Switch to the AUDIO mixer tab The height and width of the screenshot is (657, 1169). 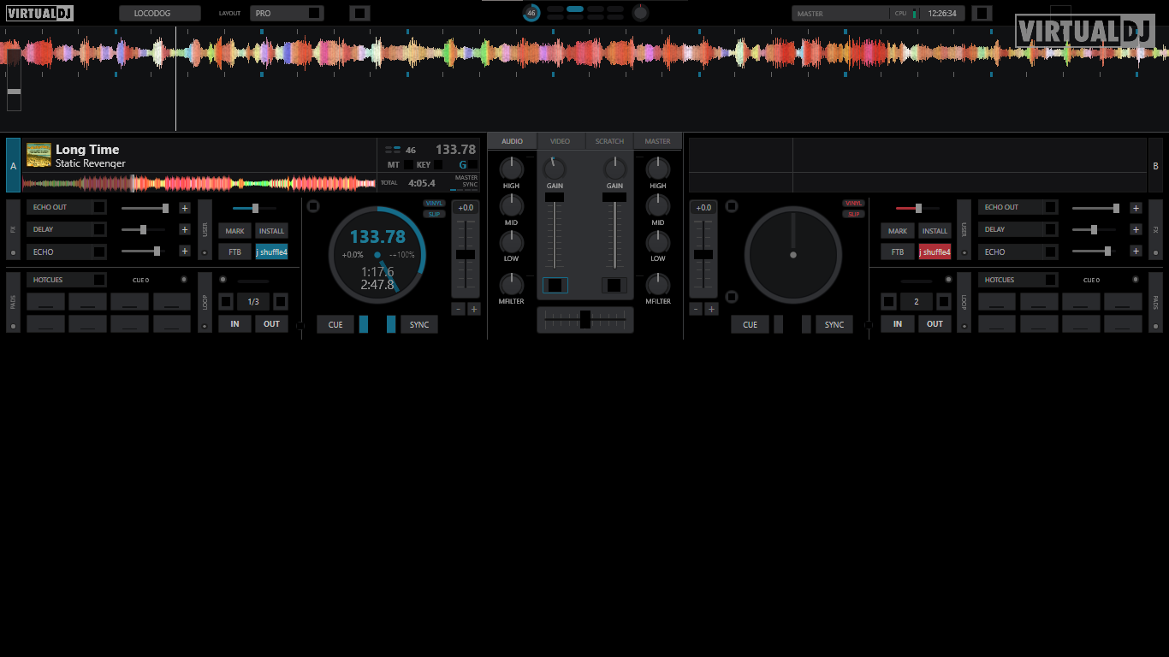pos(512,141)
